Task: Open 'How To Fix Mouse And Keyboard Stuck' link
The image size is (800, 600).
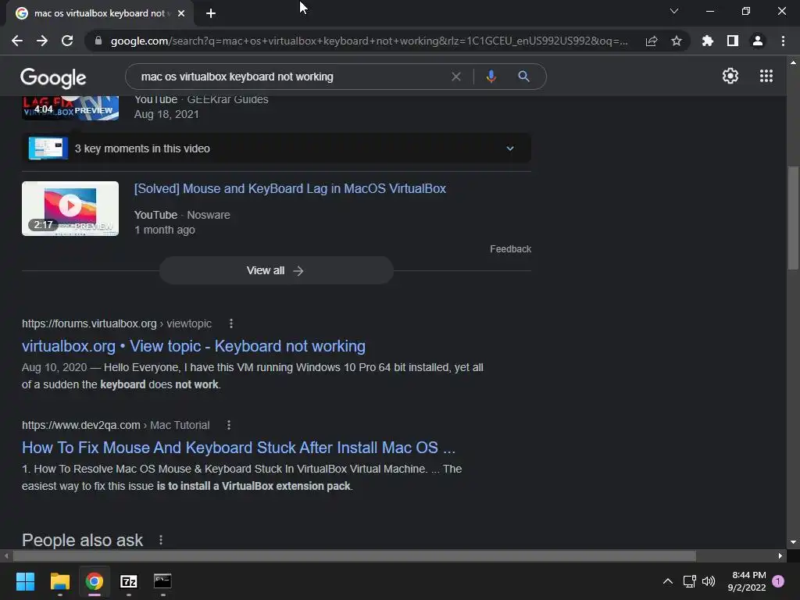Action: pos(238,448)
